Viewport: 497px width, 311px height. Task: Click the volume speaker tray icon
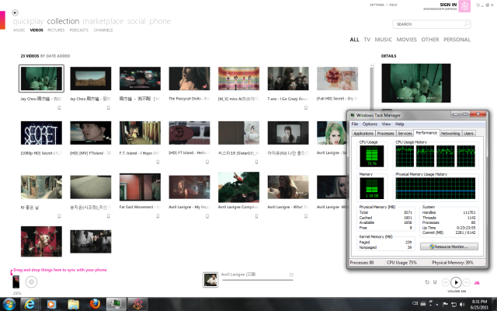pos(462,304)
